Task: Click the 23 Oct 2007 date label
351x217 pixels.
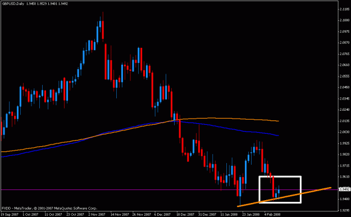Action: [75, 214]
